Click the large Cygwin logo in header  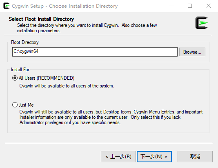tap(202, 23)
